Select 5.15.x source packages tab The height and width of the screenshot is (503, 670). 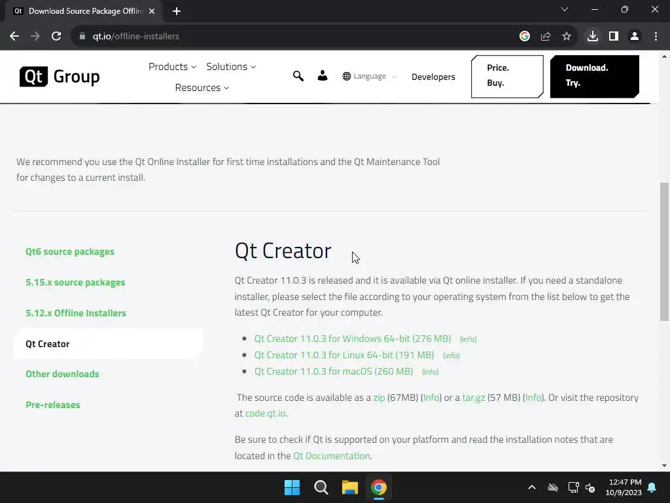point(75,282)
